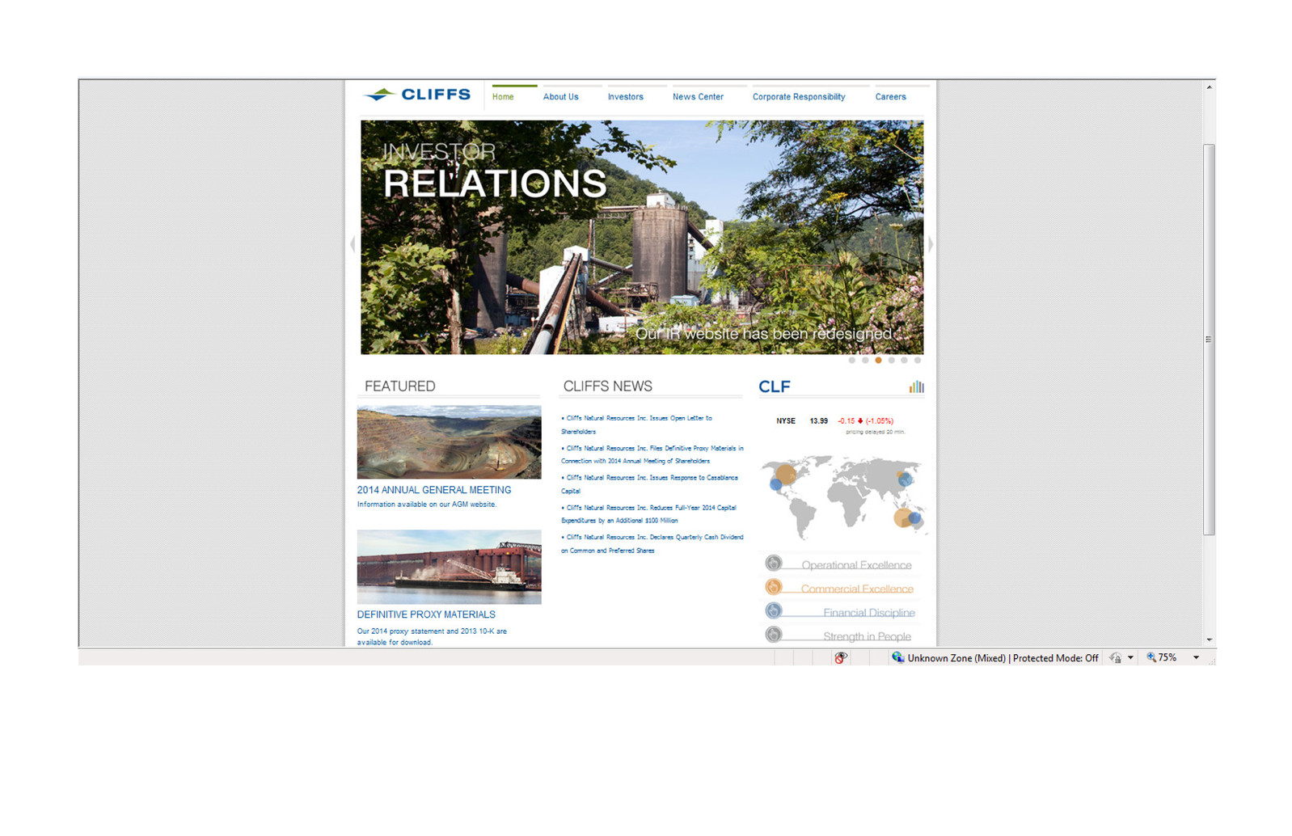Click the large orange bubble over Australia
This screenshot has height=836, width=1292.
(x=903, y=518)
